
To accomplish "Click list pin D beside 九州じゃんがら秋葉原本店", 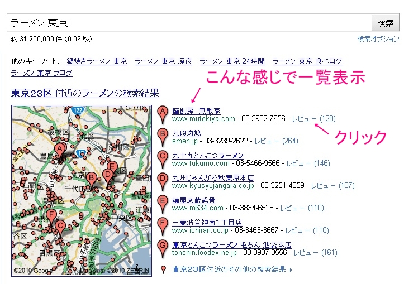I will [x=163, y=182].
